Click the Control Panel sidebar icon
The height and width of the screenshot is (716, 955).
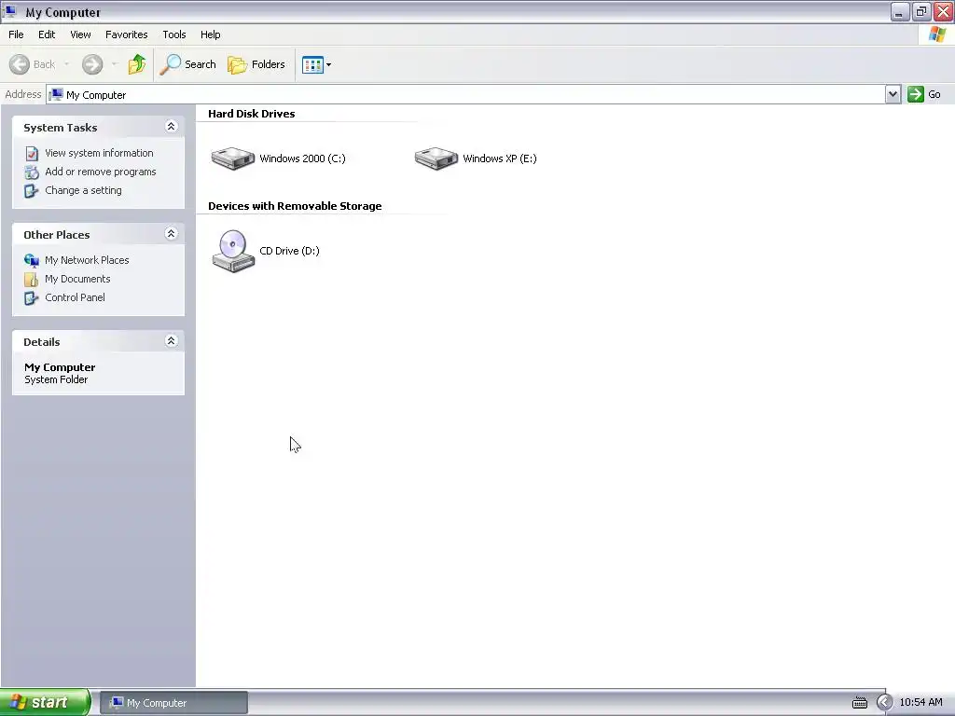(x=31, y=298)
